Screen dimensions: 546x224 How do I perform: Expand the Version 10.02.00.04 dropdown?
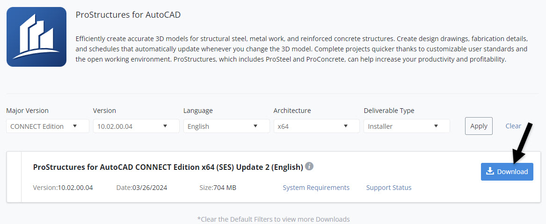click(x=136, y=126)
